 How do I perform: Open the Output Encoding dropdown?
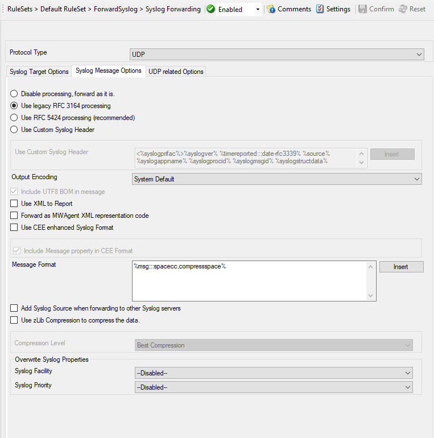point(276,179)
